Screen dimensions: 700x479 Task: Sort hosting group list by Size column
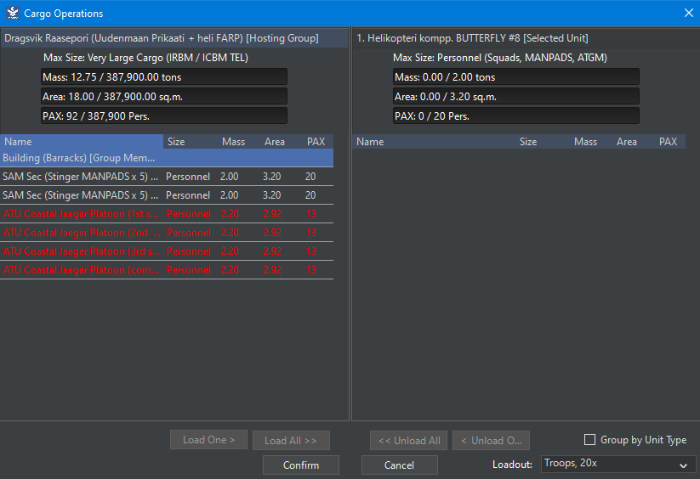[191, 141]
